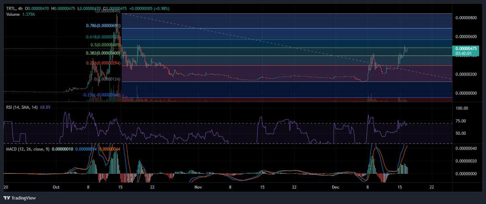The width and height of the screenshot is (486, 204).
Task: Click the 0.00000200 price axis label
Action: 466,74
